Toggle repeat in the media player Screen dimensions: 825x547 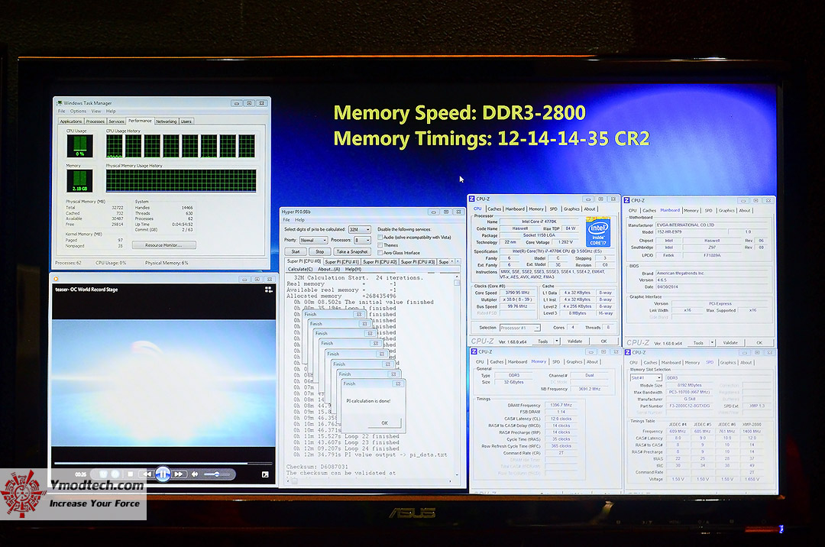115,474
